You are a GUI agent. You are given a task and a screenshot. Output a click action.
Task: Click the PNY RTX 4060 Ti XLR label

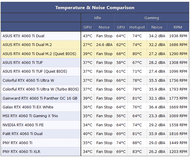21,152
